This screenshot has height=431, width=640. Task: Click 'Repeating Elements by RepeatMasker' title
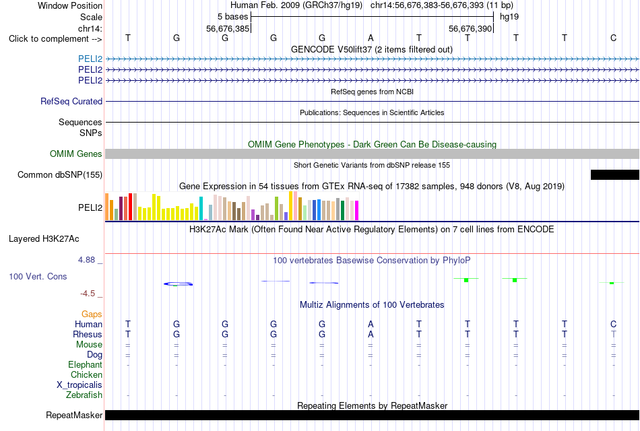pyautogui.click(x=373, y=405)
